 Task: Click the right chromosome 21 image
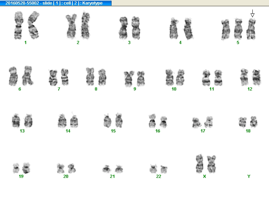[x=119, y=169]
